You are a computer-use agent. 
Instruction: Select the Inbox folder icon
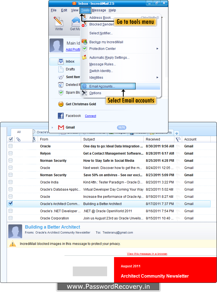coord(61,62)
